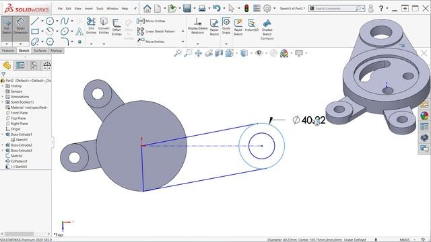Select the Sketch Fillet tool
The width and height of the screenshot is (431, 242).
point(65,42)
